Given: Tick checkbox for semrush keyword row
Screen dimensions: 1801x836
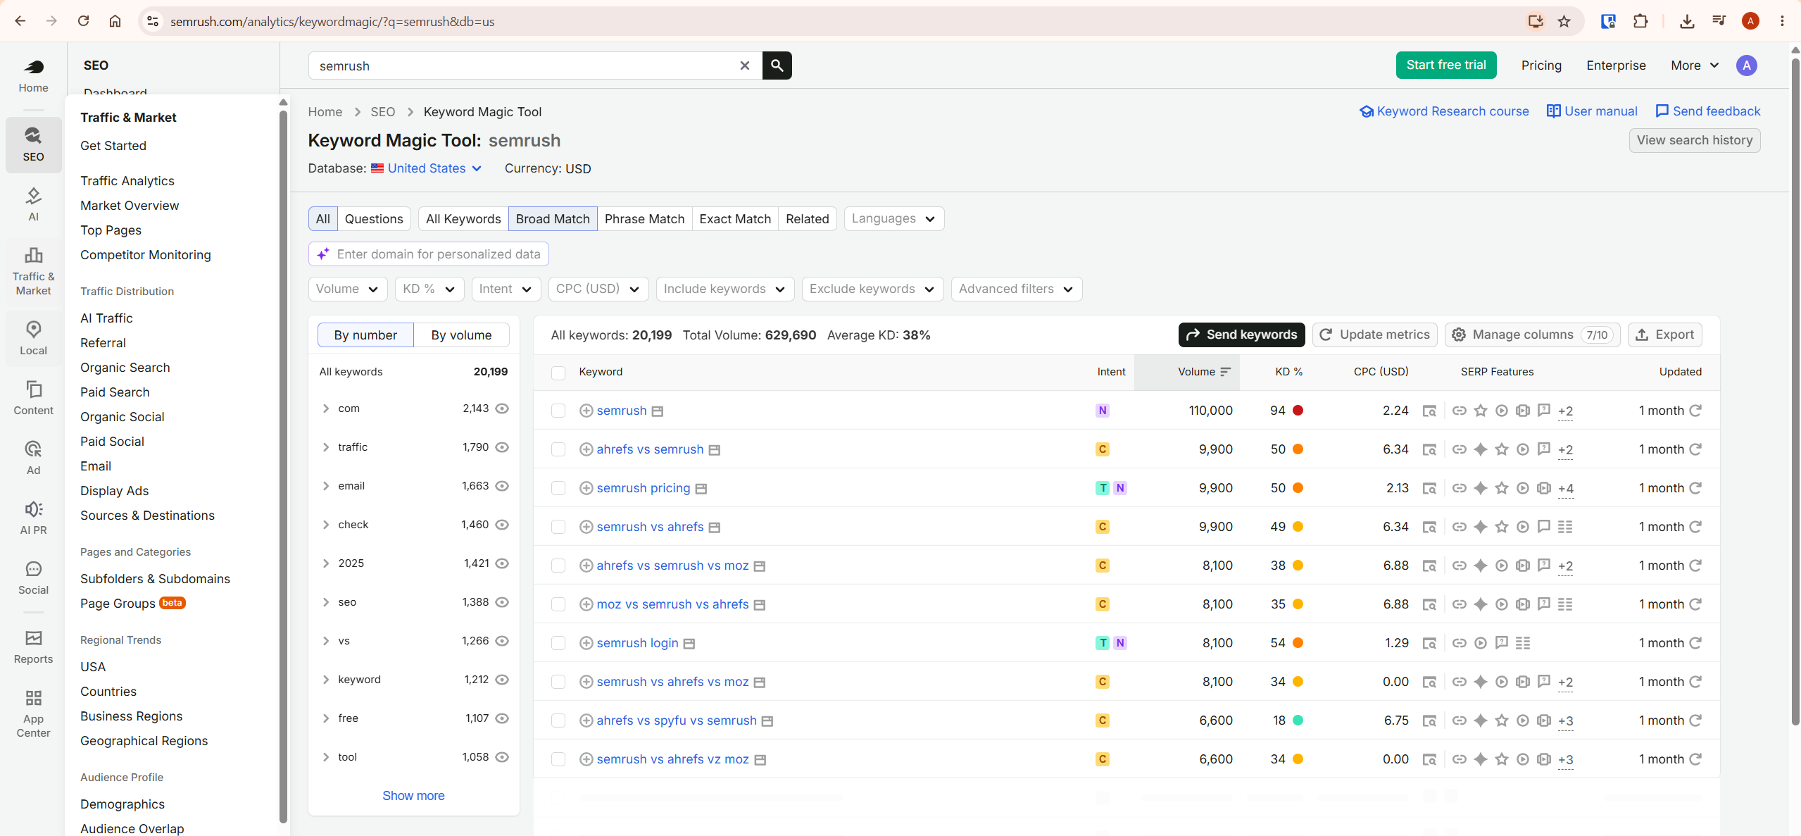Looking at the screenshot, I should (x=558, y=411).
